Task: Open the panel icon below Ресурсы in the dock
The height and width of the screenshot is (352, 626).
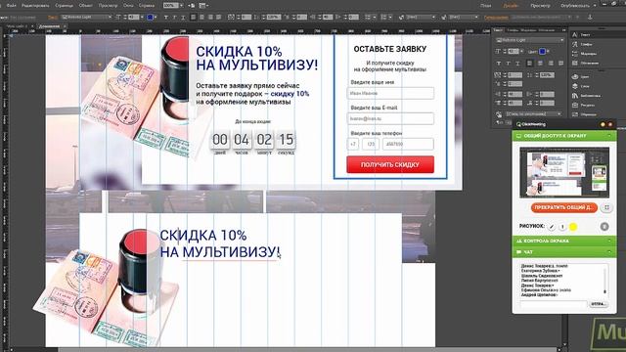Action: click(584, 114)
